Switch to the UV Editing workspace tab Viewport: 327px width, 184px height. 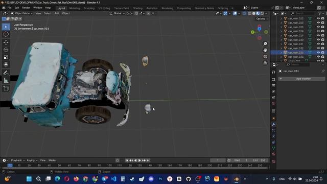pyautogui.click(x=104, y=8)
